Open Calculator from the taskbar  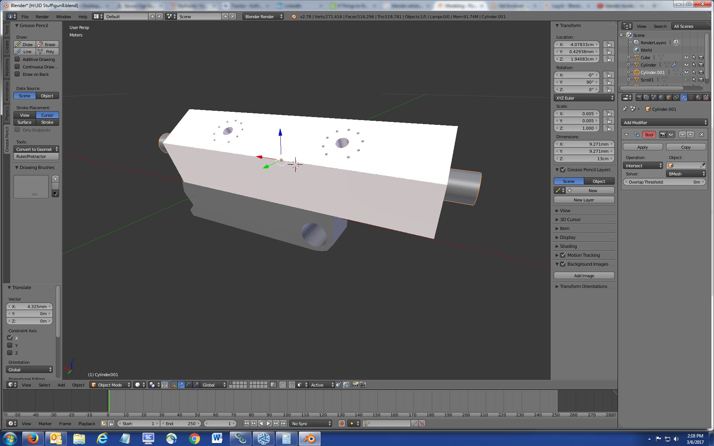(286, 439)
